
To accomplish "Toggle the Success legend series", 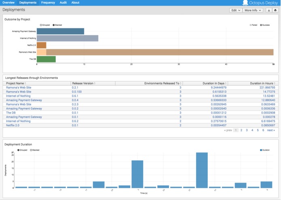I will (x=265, y=25).
